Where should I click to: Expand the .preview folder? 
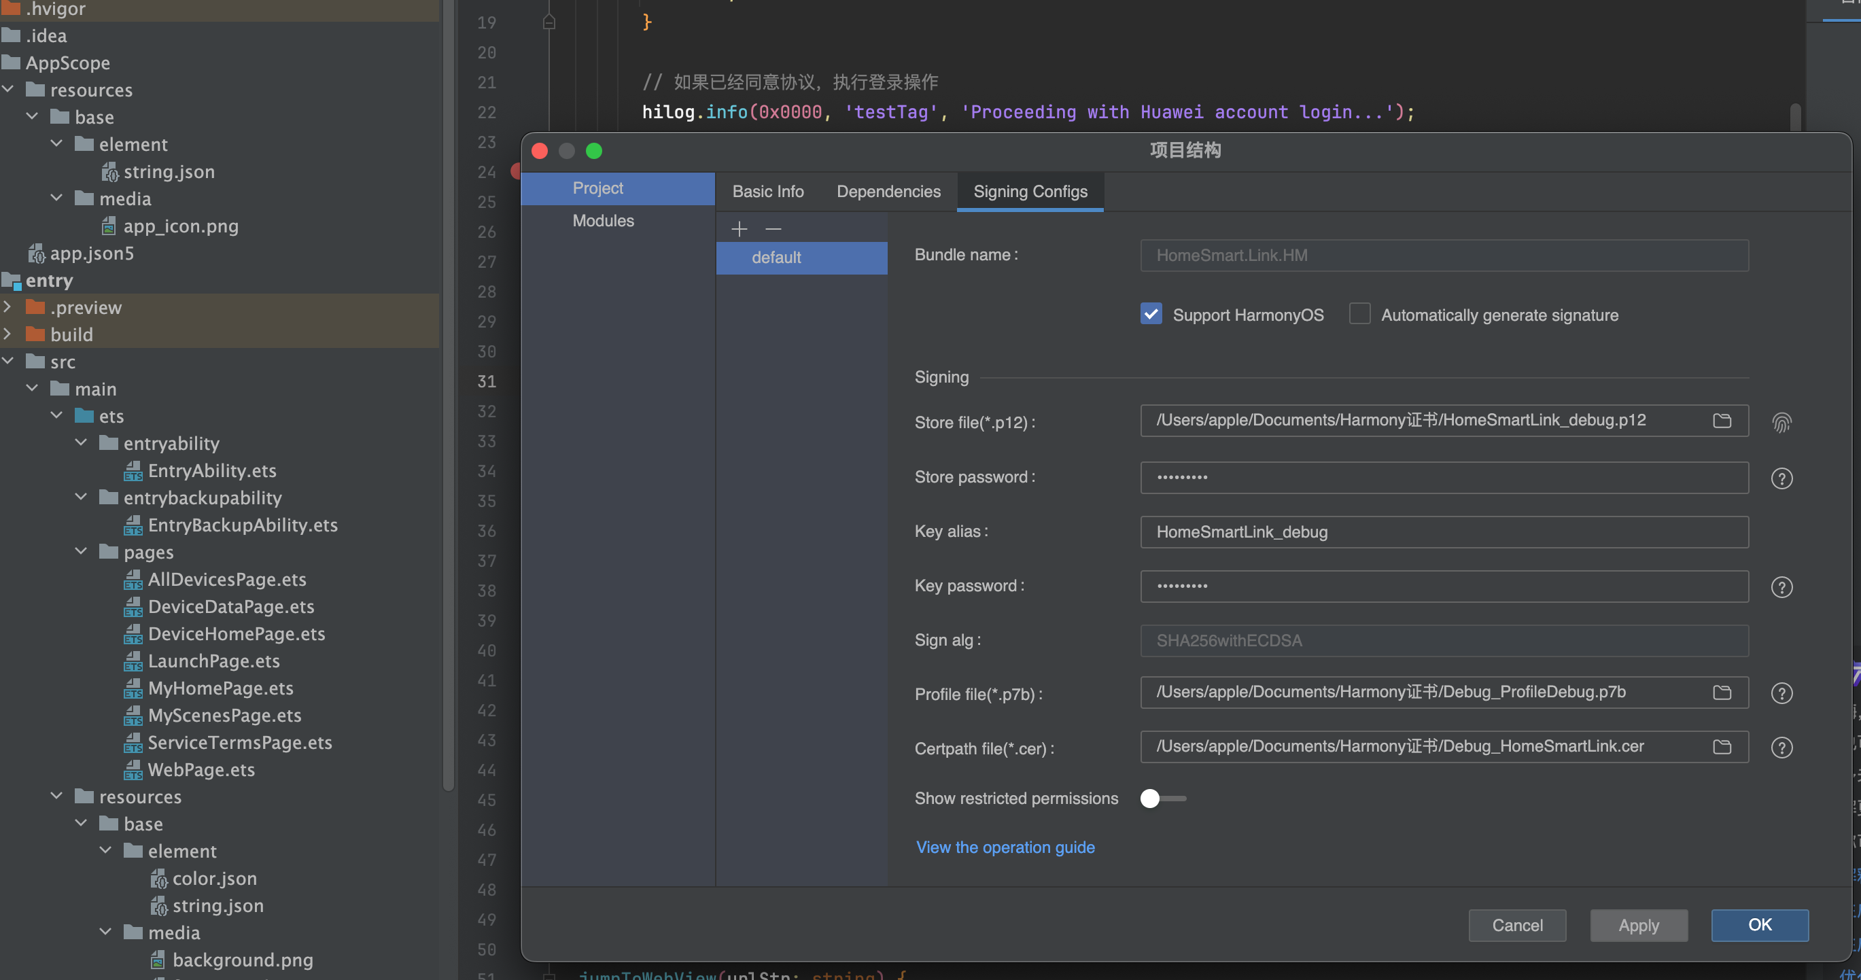point(7,307)
